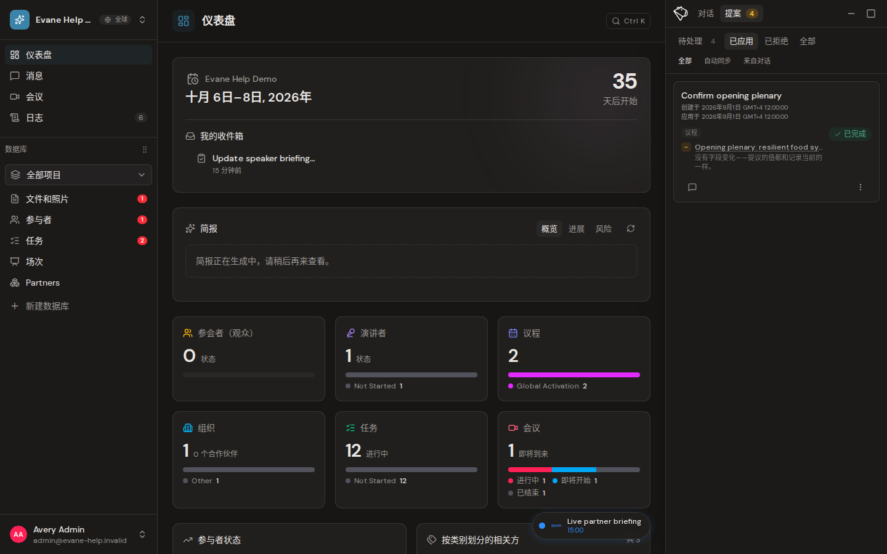887x554 pixels.
Task: Open 场次 sessions database
Action: click(78, 262)
